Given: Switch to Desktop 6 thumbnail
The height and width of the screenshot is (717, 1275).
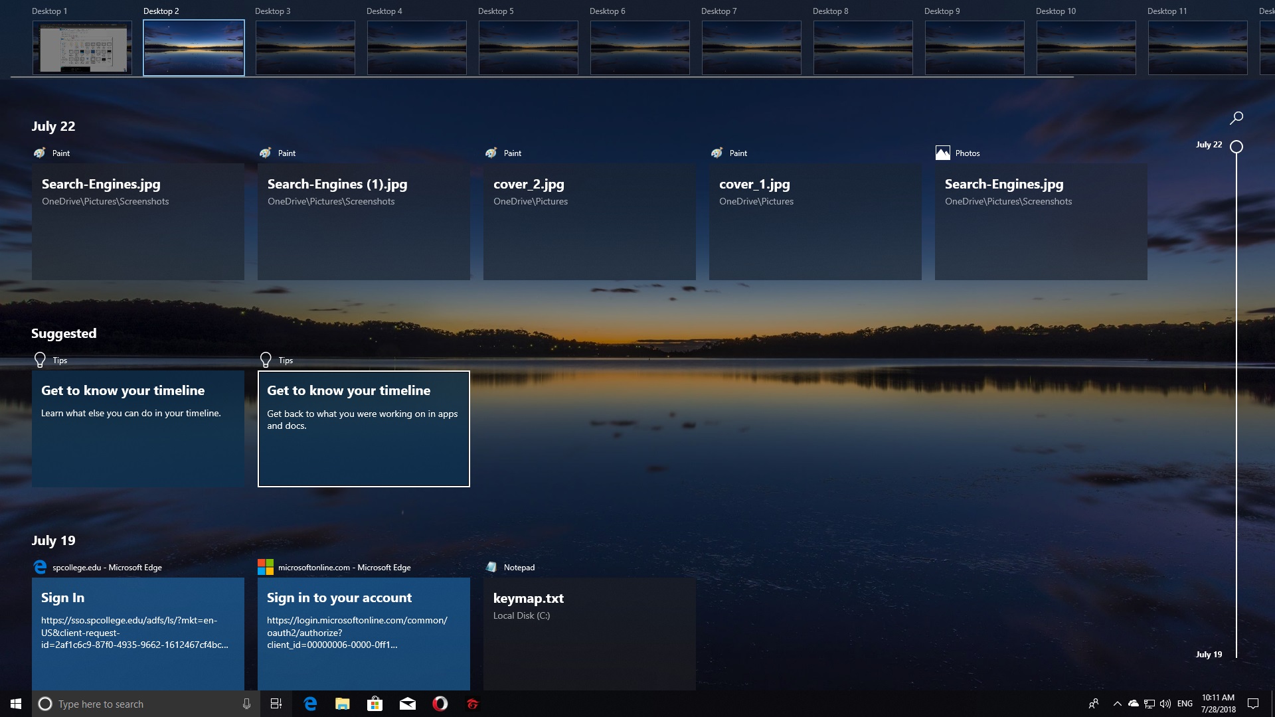Looking at the screenshot, I should click(640, 47).
